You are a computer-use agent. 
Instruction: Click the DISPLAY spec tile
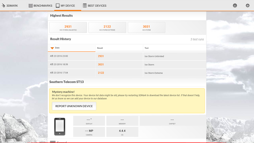tap(89, 121)
